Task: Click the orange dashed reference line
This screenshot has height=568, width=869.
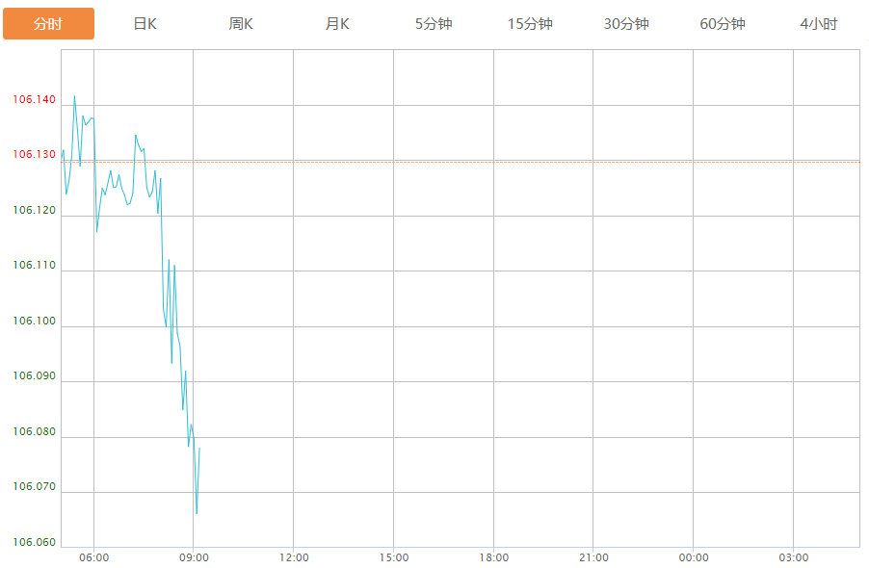Action: click(x=460, y=162)
